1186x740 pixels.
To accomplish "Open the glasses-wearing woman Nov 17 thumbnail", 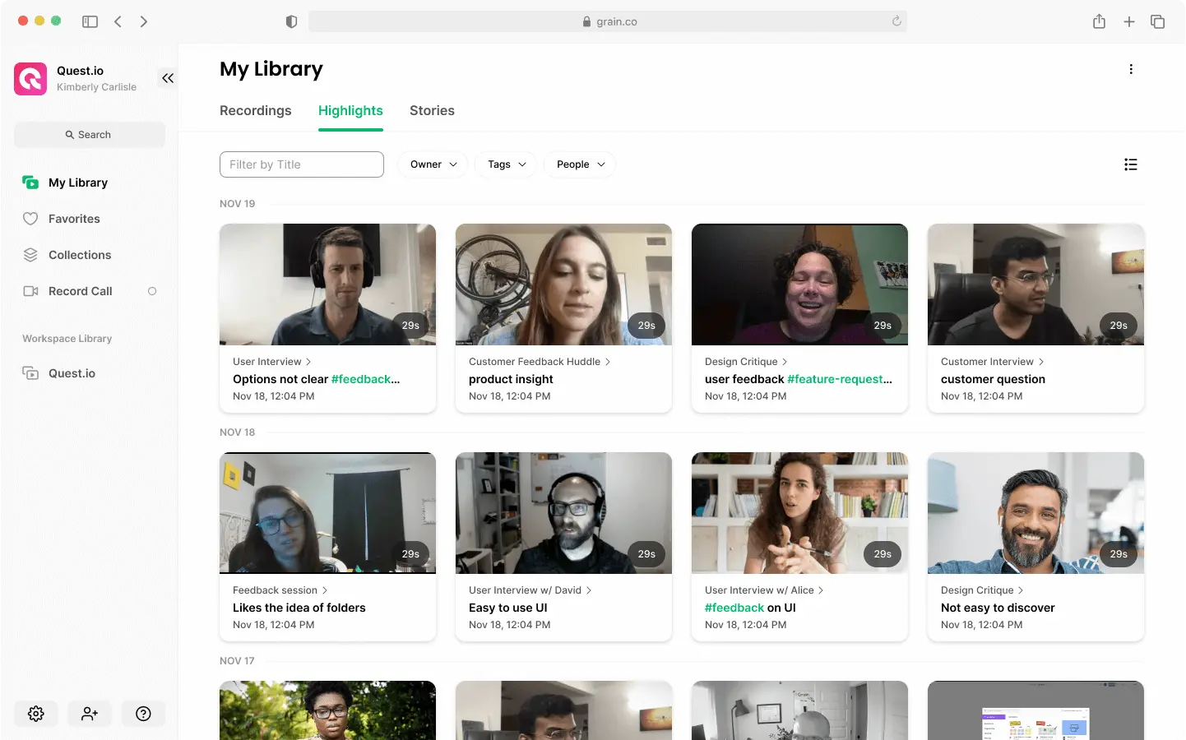I will (x=327, y=710).
